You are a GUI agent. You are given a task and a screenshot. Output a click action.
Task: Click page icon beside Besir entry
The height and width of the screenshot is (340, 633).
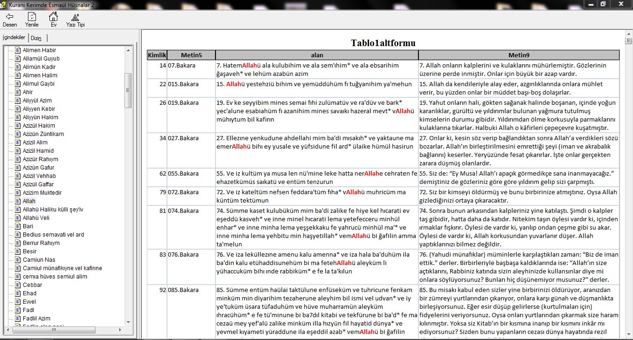pos(18,252)
